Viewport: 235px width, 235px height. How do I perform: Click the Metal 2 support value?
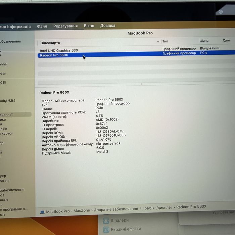[102, 152]
